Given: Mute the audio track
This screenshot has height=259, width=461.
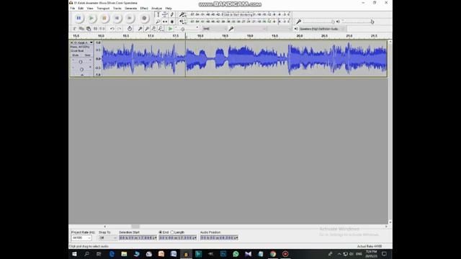Looking at the screenshot, I should [x=76, y=55].
